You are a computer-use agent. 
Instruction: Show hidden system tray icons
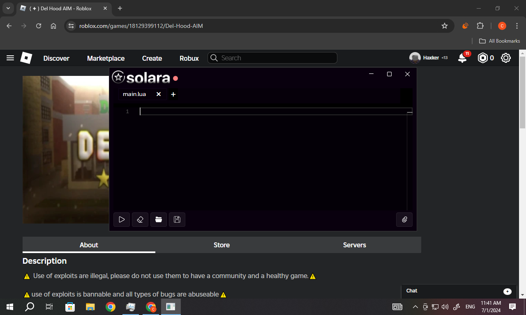click(415, 307)
